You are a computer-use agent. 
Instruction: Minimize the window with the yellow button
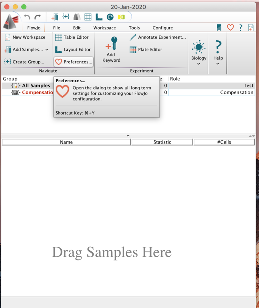pos(15,7)
